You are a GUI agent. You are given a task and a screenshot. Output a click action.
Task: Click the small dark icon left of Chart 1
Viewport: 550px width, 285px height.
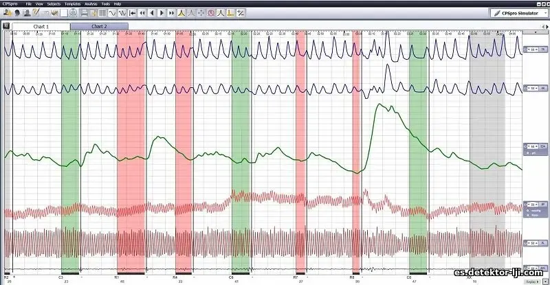pos(6,26)
